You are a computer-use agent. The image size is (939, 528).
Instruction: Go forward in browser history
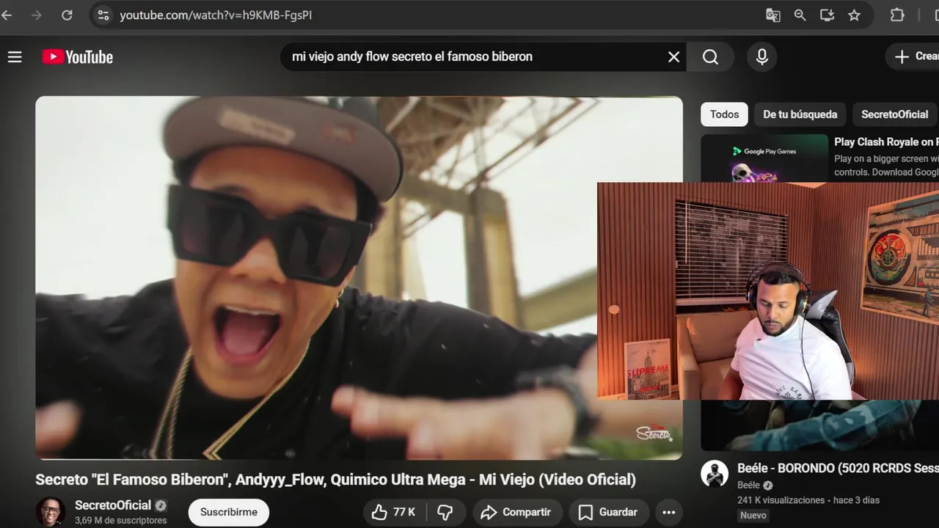tap(37, 15)
